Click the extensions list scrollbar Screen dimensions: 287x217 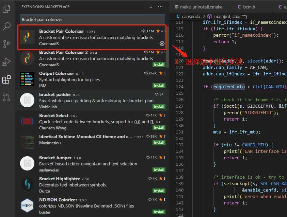tap(168, 47)
